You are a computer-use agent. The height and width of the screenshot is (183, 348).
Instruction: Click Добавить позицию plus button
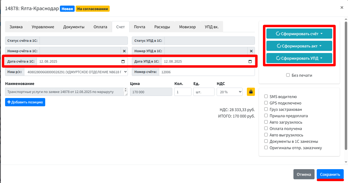tap(25, 102)
